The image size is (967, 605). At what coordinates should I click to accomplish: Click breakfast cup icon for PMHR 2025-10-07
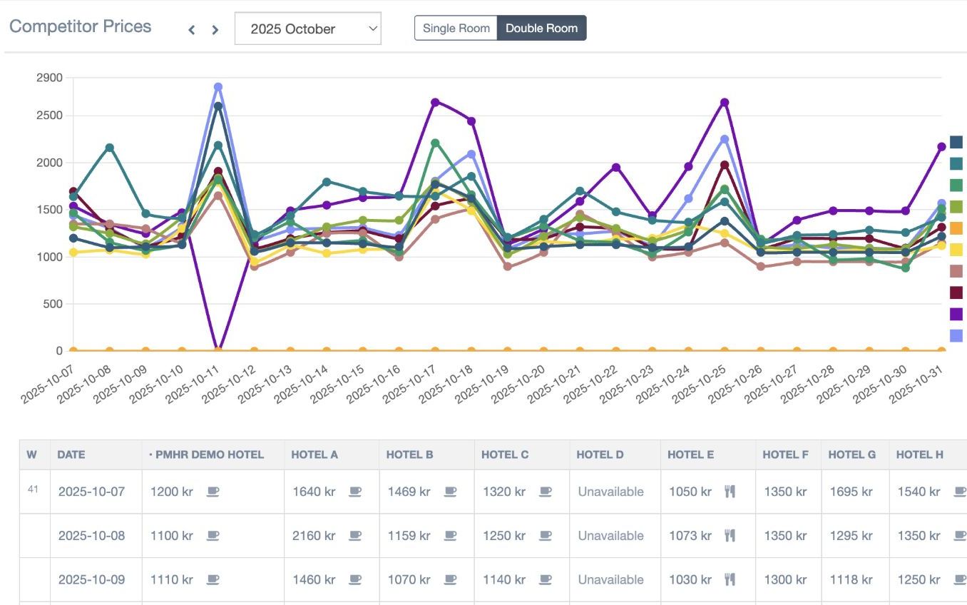click(x=213, y=492)
